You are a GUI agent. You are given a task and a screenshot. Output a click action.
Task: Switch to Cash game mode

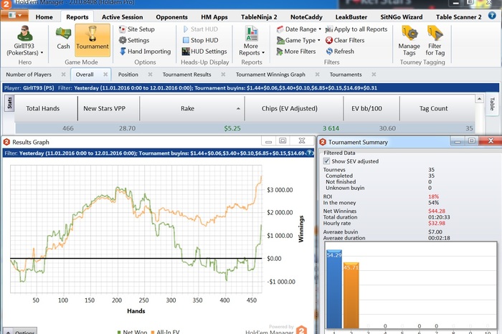[63, 39]
